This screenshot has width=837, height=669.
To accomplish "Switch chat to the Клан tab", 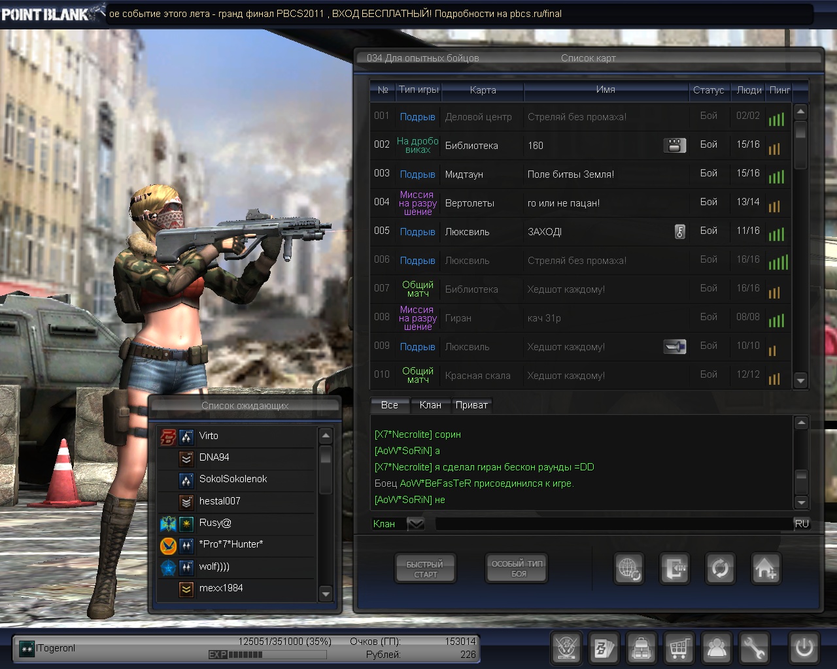I will pos(430,405).
